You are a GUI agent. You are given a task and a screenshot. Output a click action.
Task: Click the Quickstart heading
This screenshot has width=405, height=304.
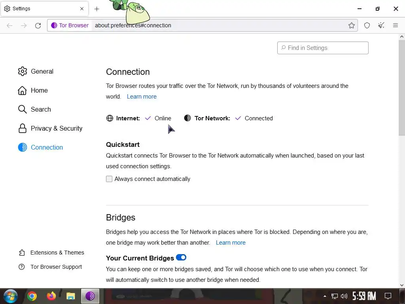pos(123,144)
